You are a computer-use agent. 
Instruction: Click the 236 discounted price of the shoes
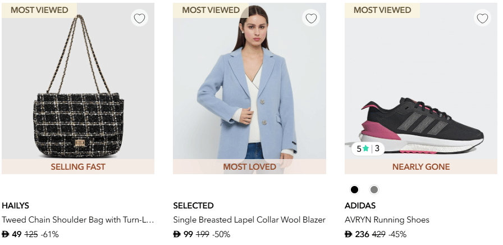362,234
